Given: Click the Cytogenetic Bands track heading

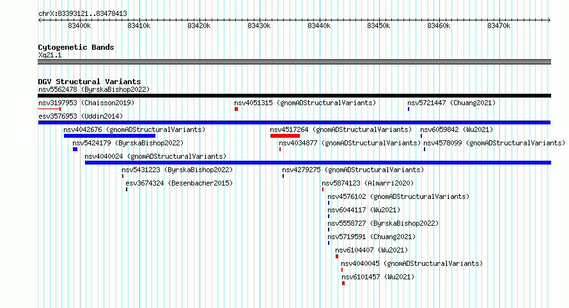Looking at the screenshot, I should [x=76, y=47].
